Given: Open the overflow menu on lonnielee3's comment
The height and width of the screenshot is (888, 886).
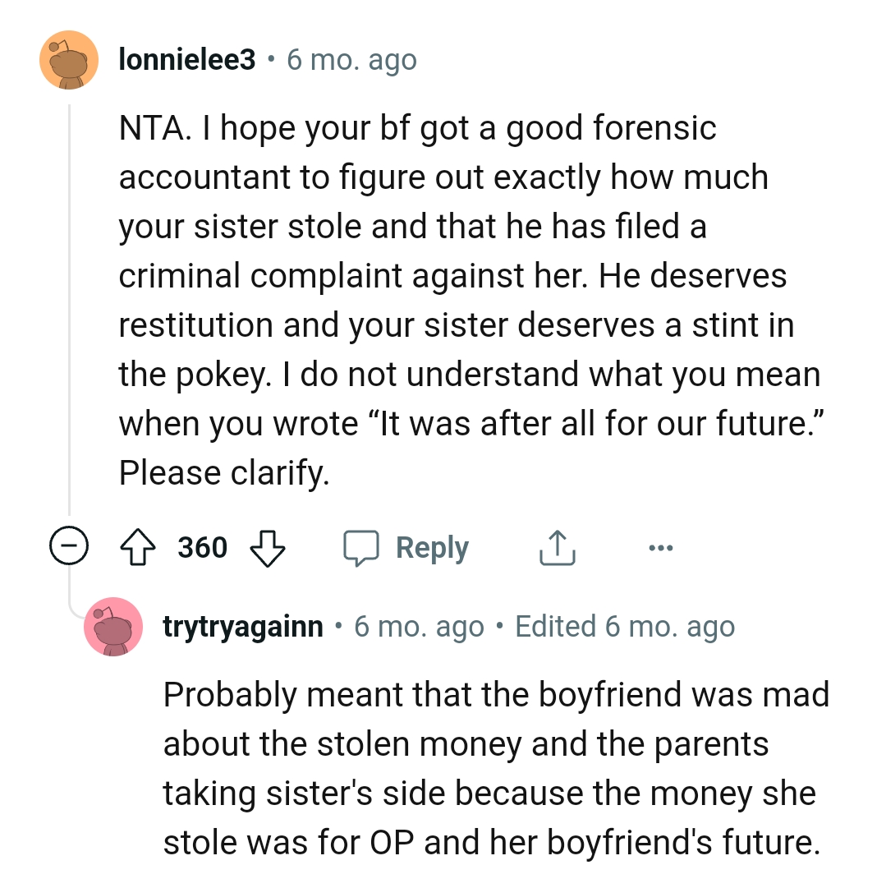Looking at the screenshot, I should 662,546.
